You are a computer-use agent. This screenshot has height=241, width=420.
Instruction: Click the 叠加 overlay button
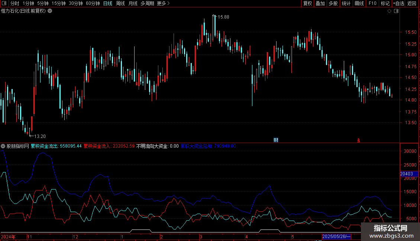coord(320,3)
